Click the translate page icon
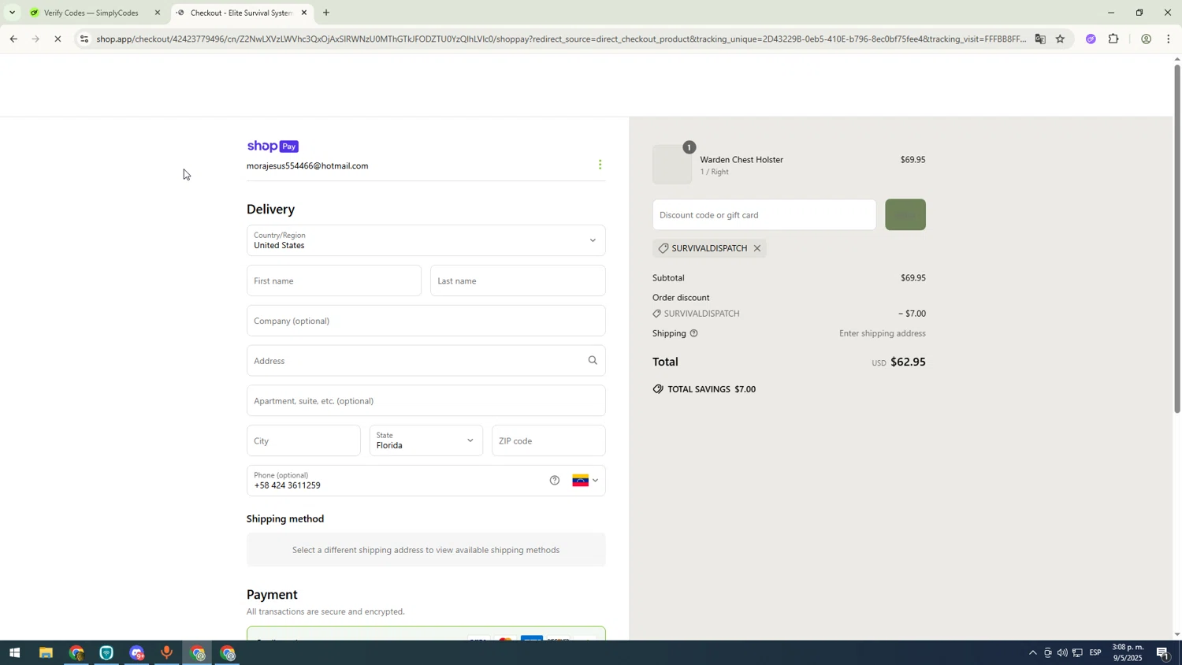Viewport: 1182px width, 665px height. pos(1040,39)
